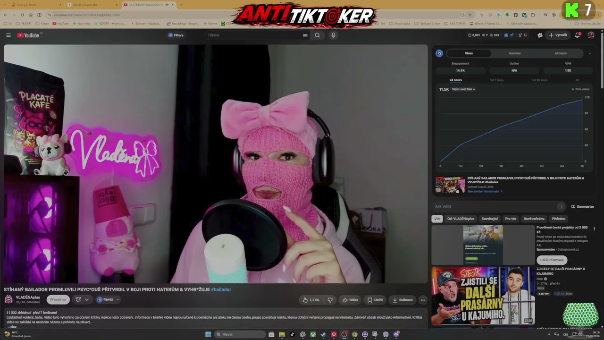Open TikTok from the taskbar

pyautogui.click(x=292, y=334)
